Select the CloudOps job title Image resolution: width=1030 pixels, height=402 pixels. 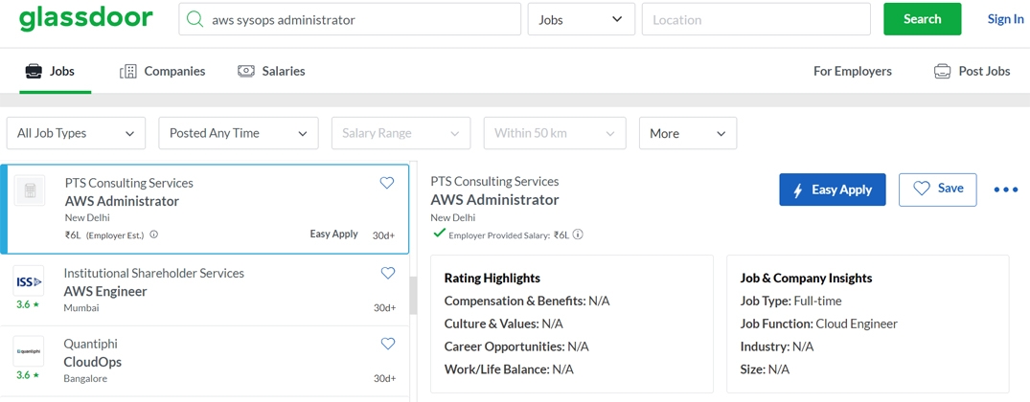click(x=93, y=362)
